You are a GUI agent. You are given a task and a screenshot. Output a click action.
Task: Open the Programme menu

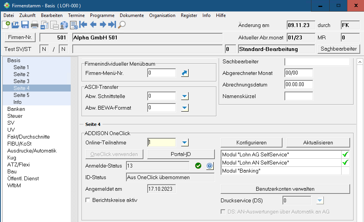pos(102,15)
